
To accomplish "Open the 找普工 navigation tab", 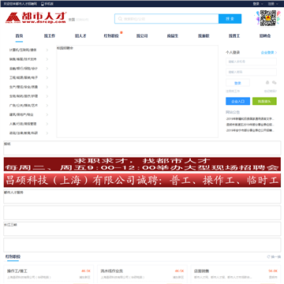I will (x=234, y=36).
